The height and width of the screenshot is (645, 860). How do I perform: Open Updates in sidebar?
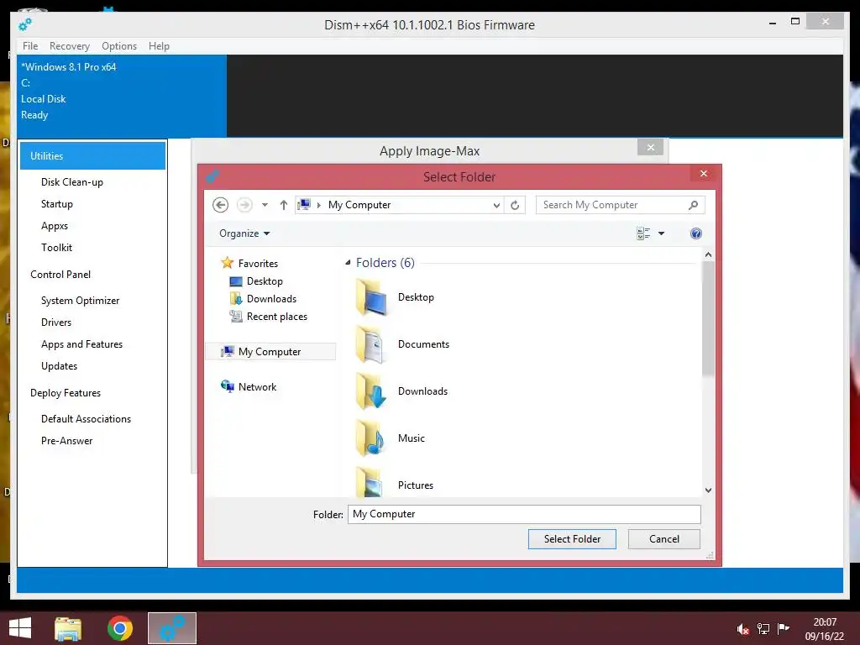60,366
